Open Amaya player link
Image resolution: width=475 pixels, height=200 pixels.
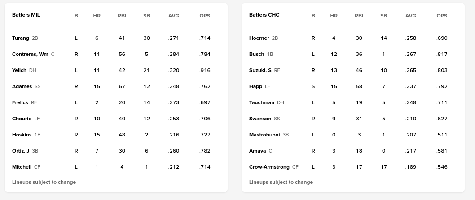click(258, 151)
